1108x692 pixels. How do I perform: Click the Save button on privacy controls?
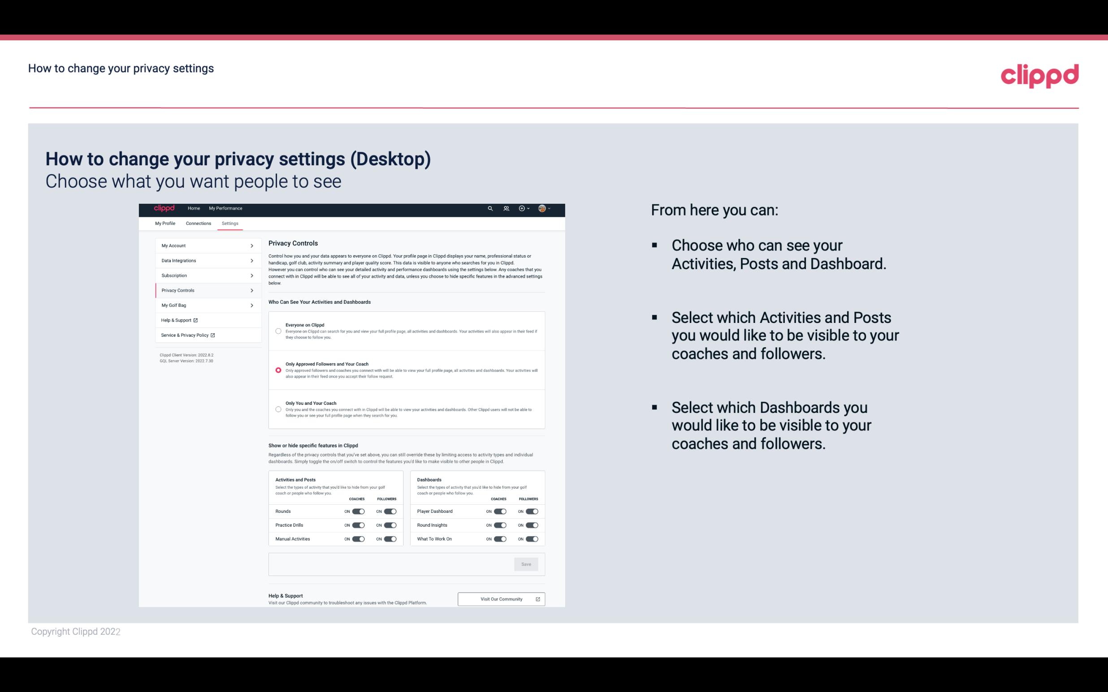pos(527,563)
